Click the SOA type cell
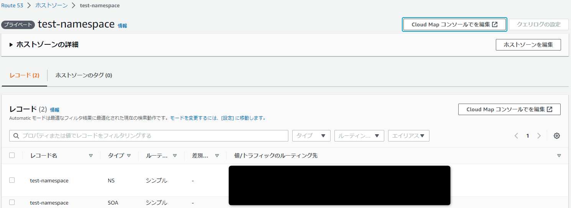The height and width of the screenshot is (208, 571). tap(113, 203)
